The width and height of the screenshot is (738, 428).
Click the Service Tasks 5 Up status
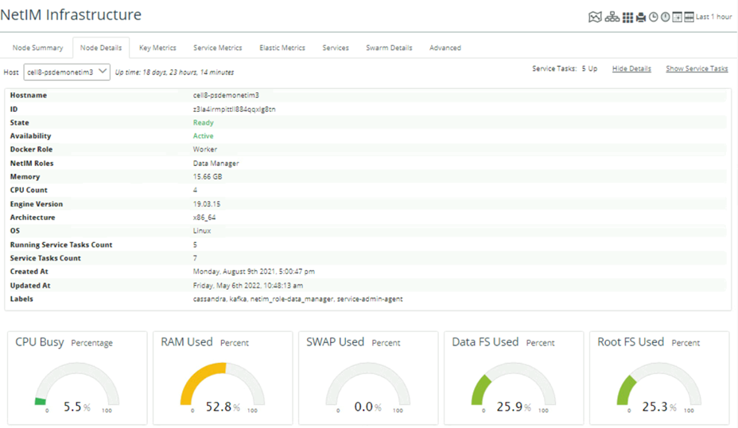[x=565, y=68]
